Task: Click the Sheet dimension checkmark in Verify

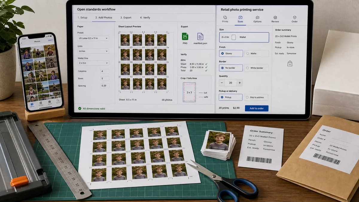Action: [206, 64]
